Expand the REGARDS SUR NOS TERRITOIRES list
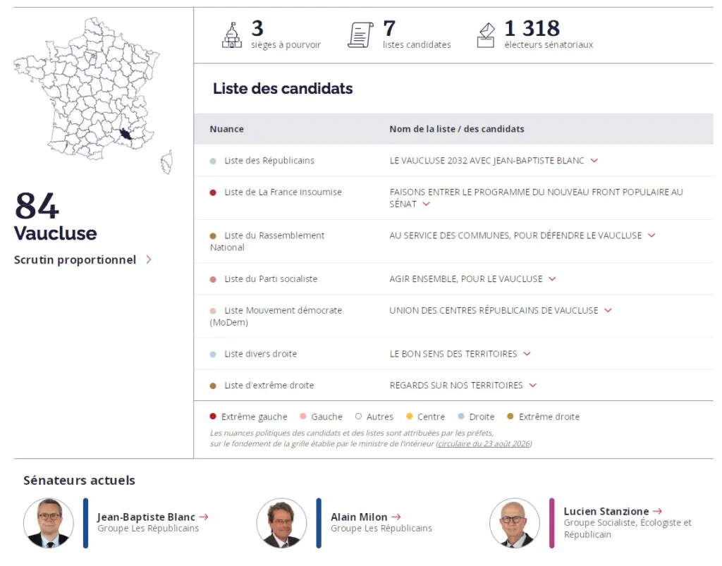The width and height of the screenshot is (722, 566). [x=533, y=385]
